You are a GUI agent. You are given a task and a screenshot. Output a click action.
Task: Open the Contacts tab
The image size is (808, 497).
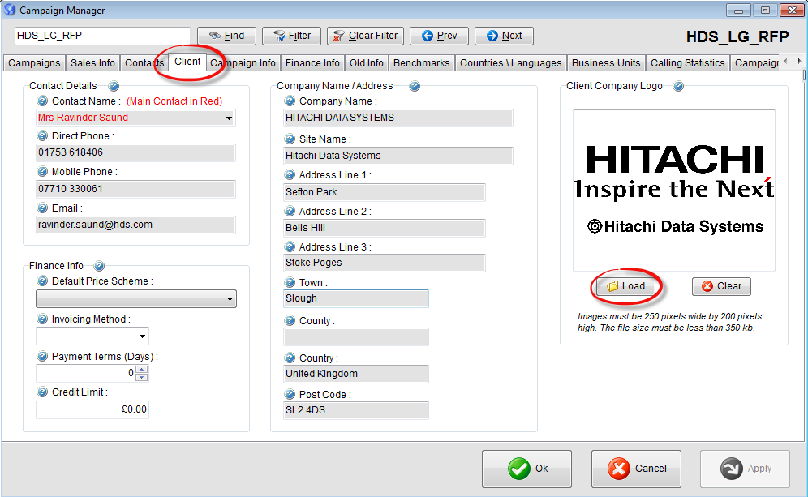(144, 62)
